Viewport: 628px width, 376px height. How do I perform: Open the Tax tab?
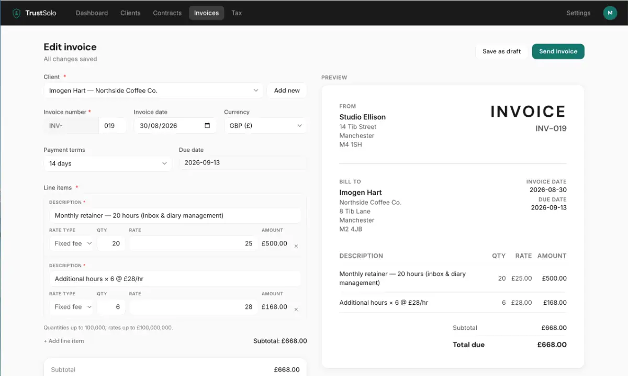tap(237, 13)
